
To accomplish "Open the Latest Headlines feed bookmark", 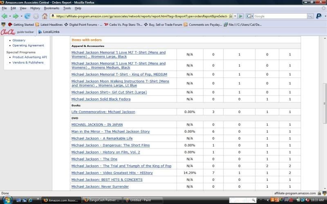I will coord(49,24).
